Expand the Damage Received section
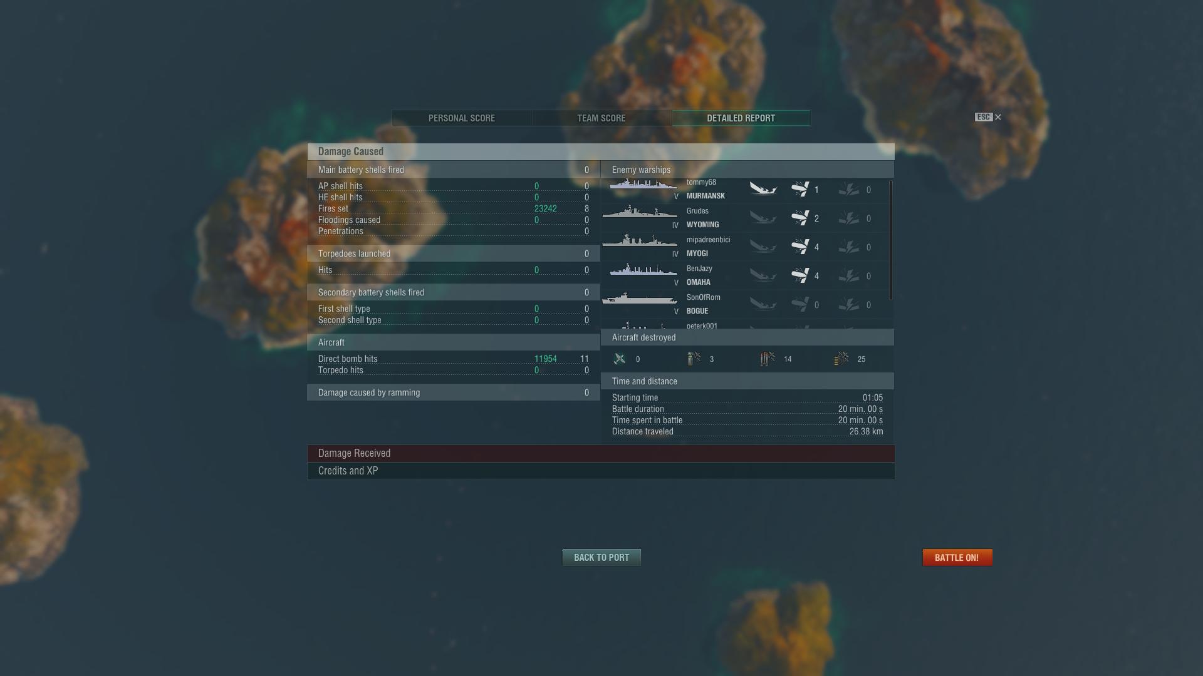The image size is (1203, 676). (x=601, y=453)
